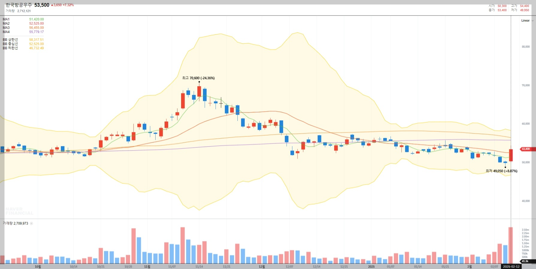Screen dimensions: 536x269
Task: Click the current price 53,500 in the header
Action: 42,5
